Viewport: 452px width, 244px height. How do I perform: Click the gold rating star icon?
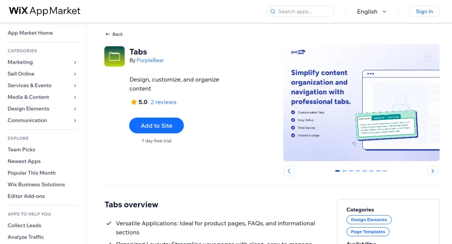[134, 102]
